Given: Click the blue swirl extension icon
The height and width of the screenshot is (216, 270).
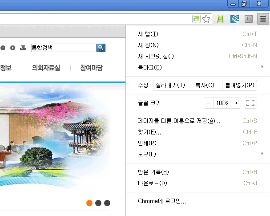Looking at the screenshot, I should (x=234, y=19).
